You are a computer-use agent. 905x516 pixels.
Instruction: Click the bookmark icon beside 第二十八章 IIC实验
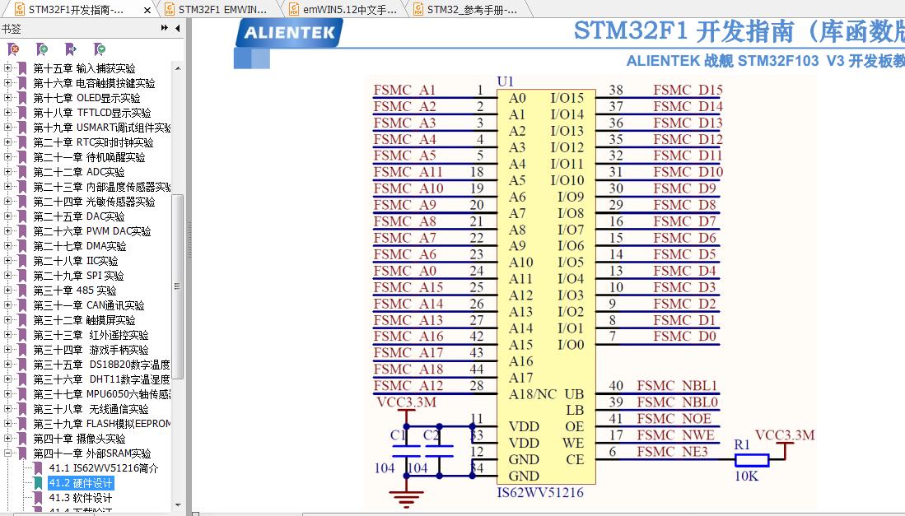[x=22, y=261]
